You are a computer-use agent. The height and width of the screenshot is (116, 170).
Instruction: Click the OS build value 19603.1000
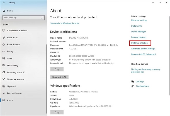[x=74, y=103]
